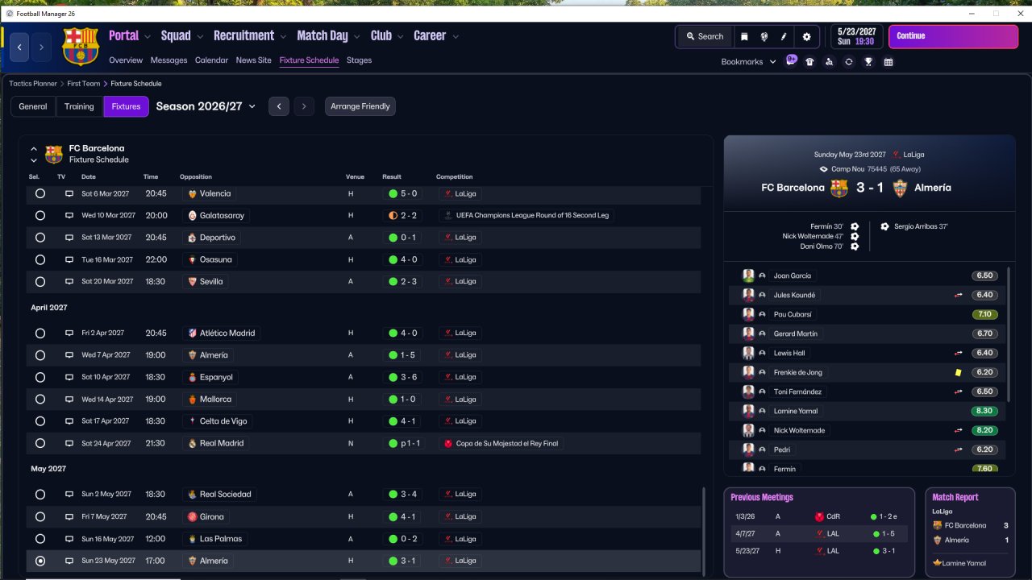Click Frenkie de Jong's yellow card icon
1032x580 pixels.
point(959,372)
